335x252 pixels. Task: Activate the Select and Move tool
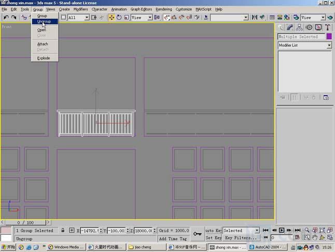point(111,17)
